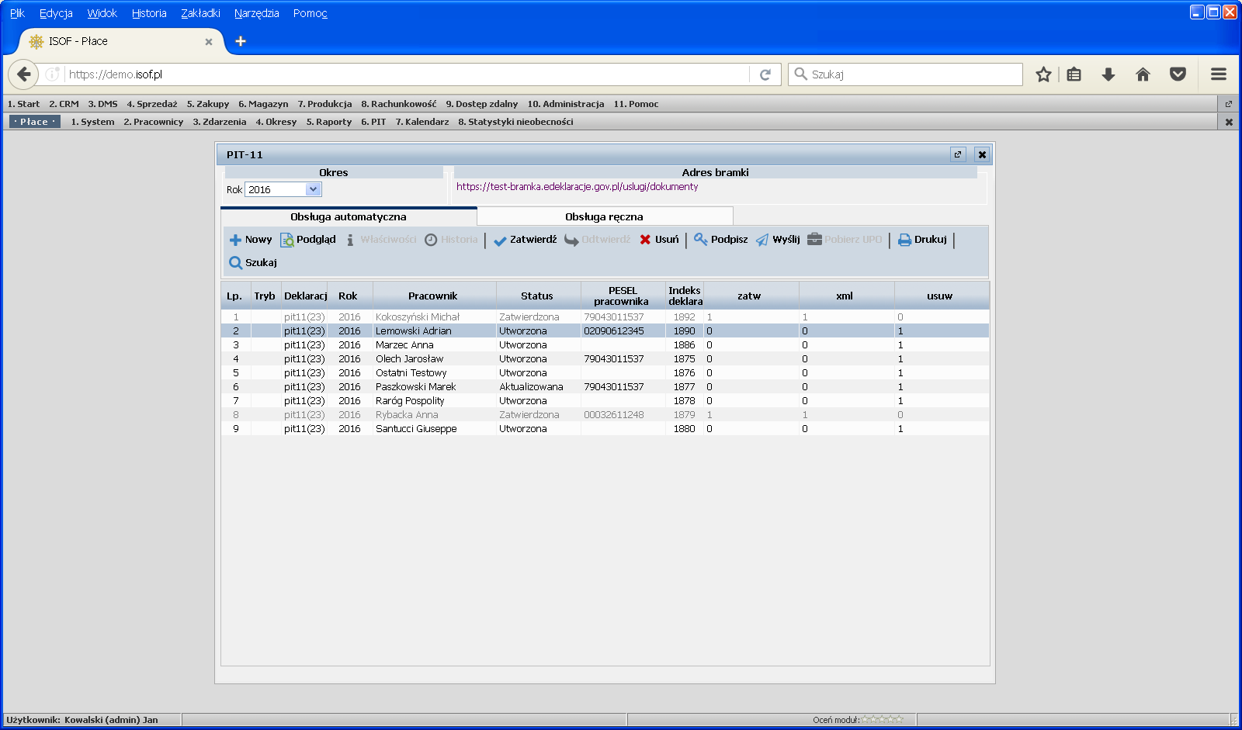The width and height of the screenshot is (1242, 730).
Task: Click Wyślij paper plane icon
Action: 762,240
